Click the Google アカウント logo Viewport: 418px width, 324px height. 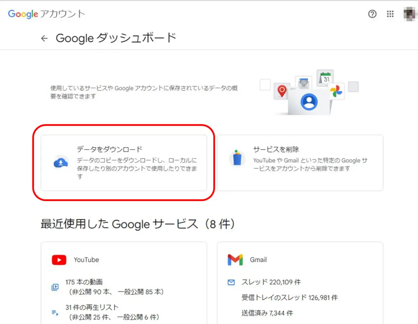point(46,14)
